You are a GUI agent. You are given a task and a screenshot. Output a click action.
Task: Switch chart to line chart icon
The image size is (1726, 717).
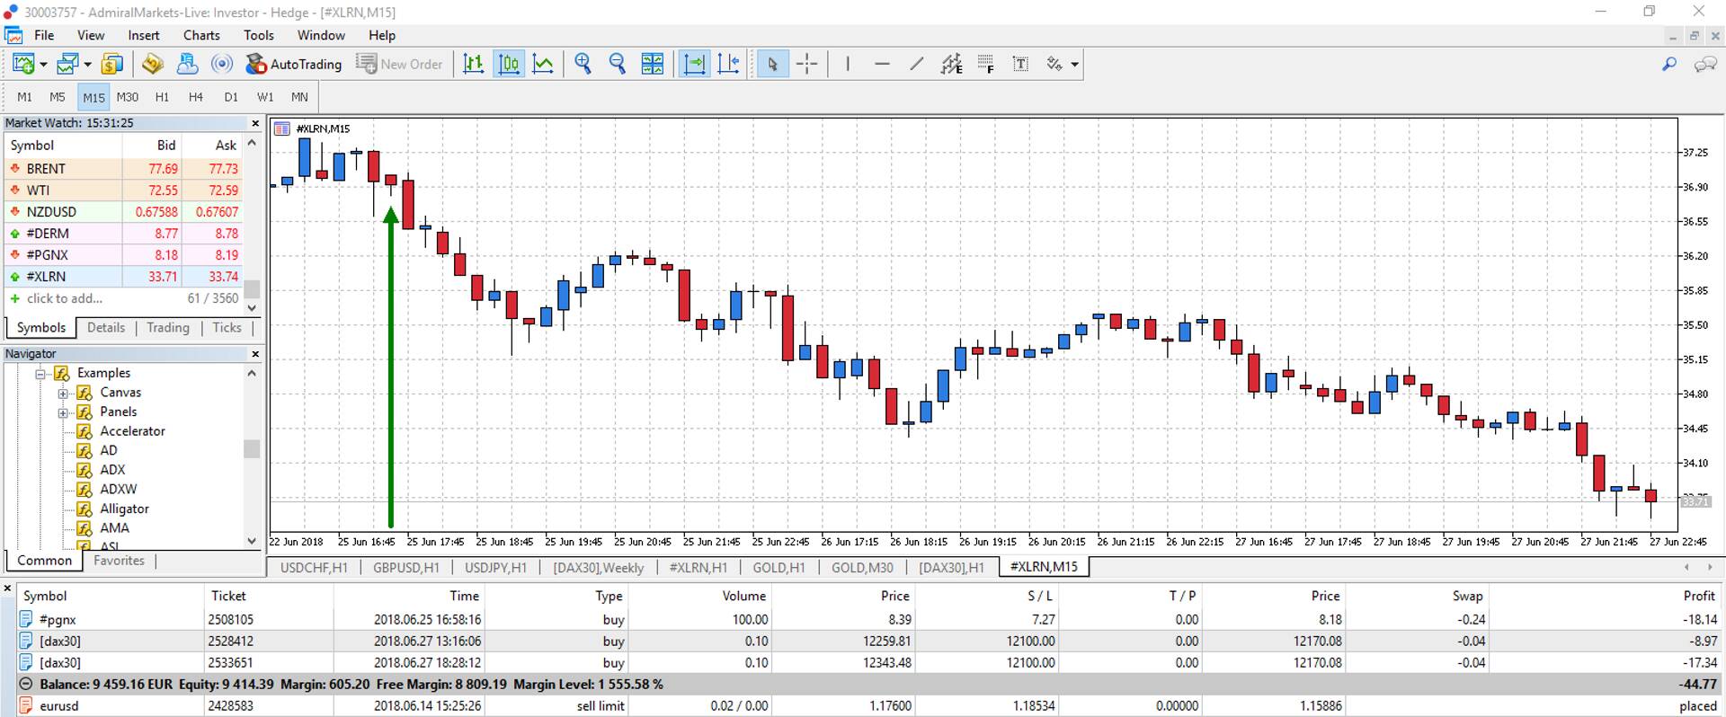[x=543, y=64]
